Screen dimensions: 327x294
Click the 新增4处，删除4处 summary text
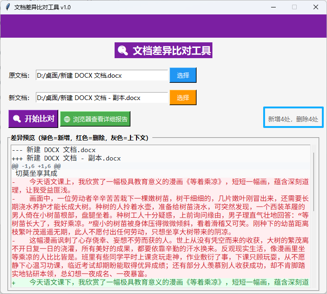coord(293,119)
